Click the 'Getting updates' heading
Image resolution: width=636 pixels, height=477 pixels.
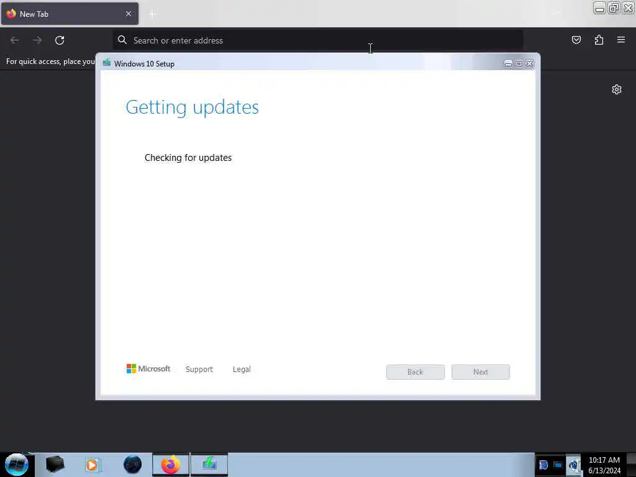pyautogui.click(x=193, y=107)
